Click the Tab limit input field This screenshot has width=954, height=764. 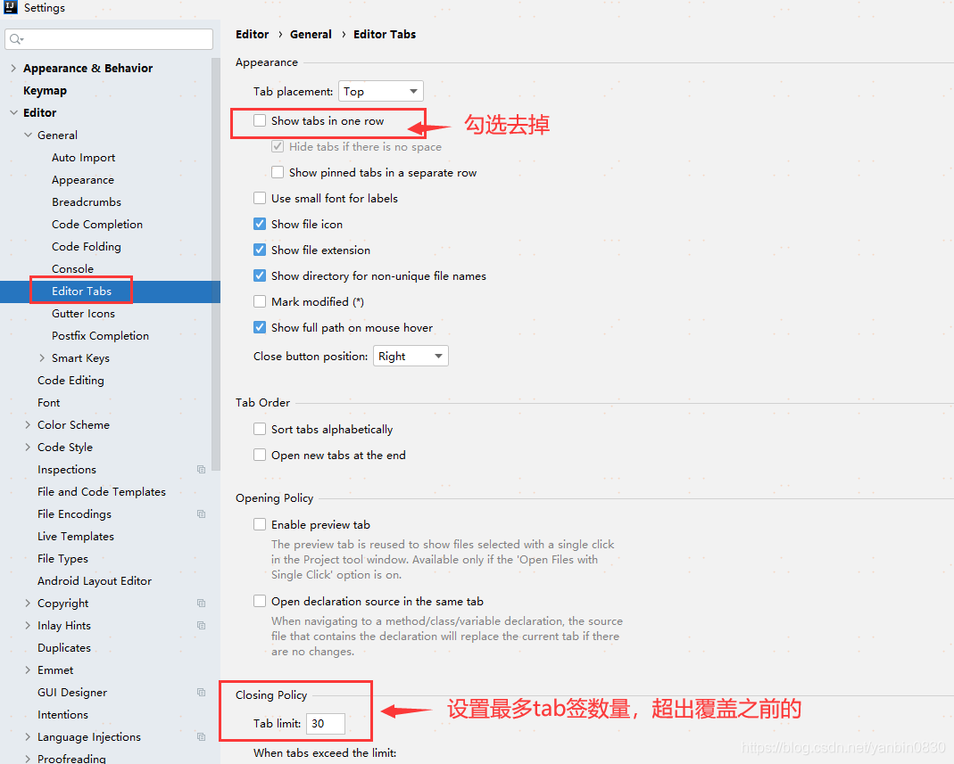pos(326,723)
